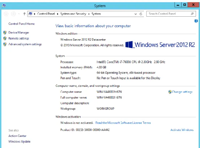The image size is (200, 148).
Task: Click the shield icon beside Remote settings
Action: pyautogui.click(x=5, y=38)
